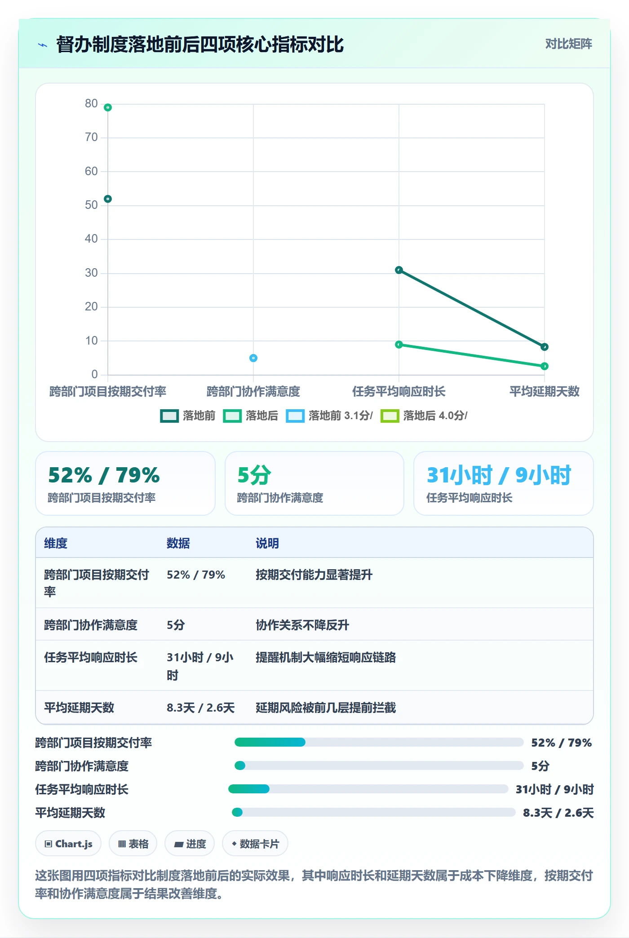The width and height of the screenshot is (629, 938).
Task: Click the 2.6 delay-days green data point
Action: [x=545, y=366]
